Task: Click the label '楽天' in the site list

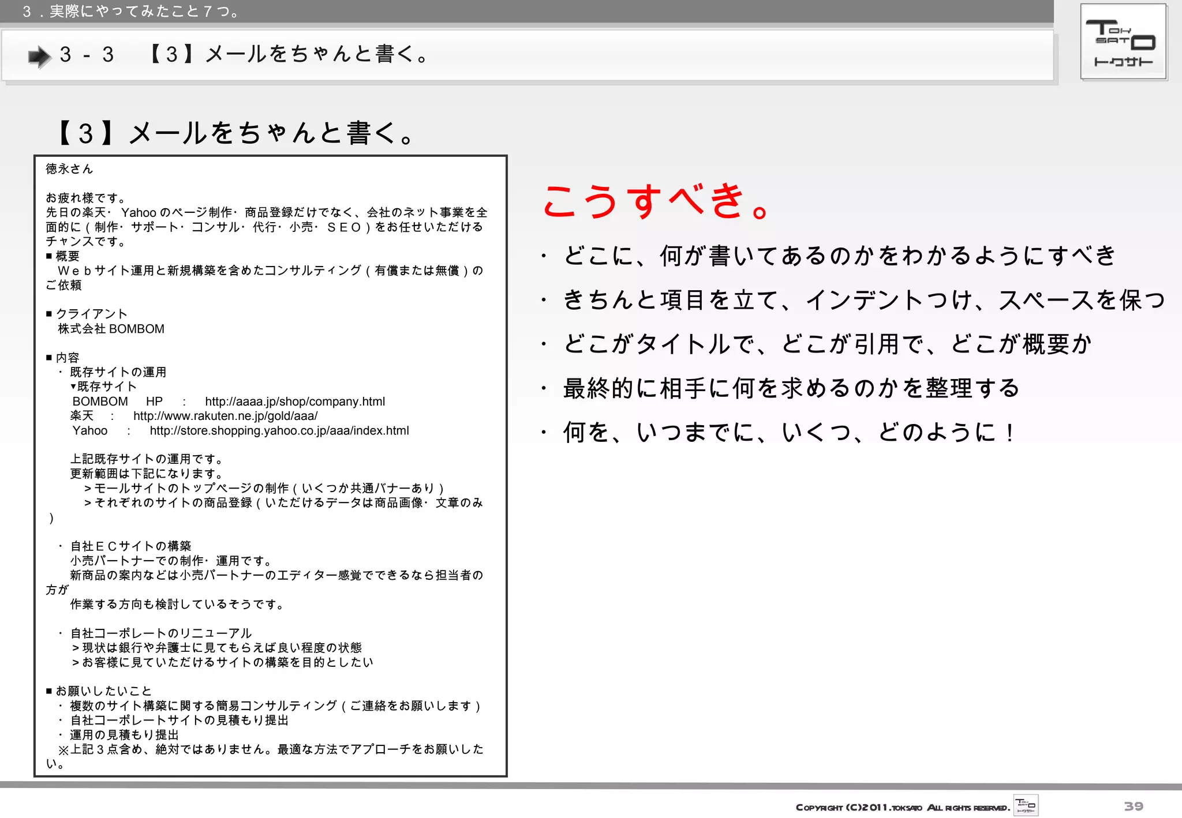Action: (x=82, y=416)
